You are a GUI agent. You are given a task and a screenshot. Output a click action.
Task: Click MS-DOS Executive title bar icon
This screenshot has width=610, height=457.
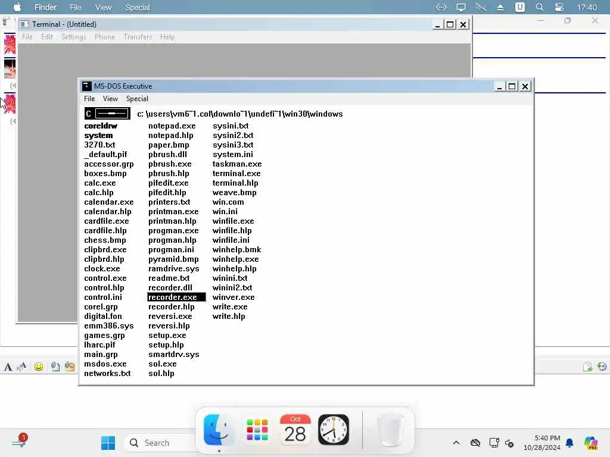(x=87, y=86)
